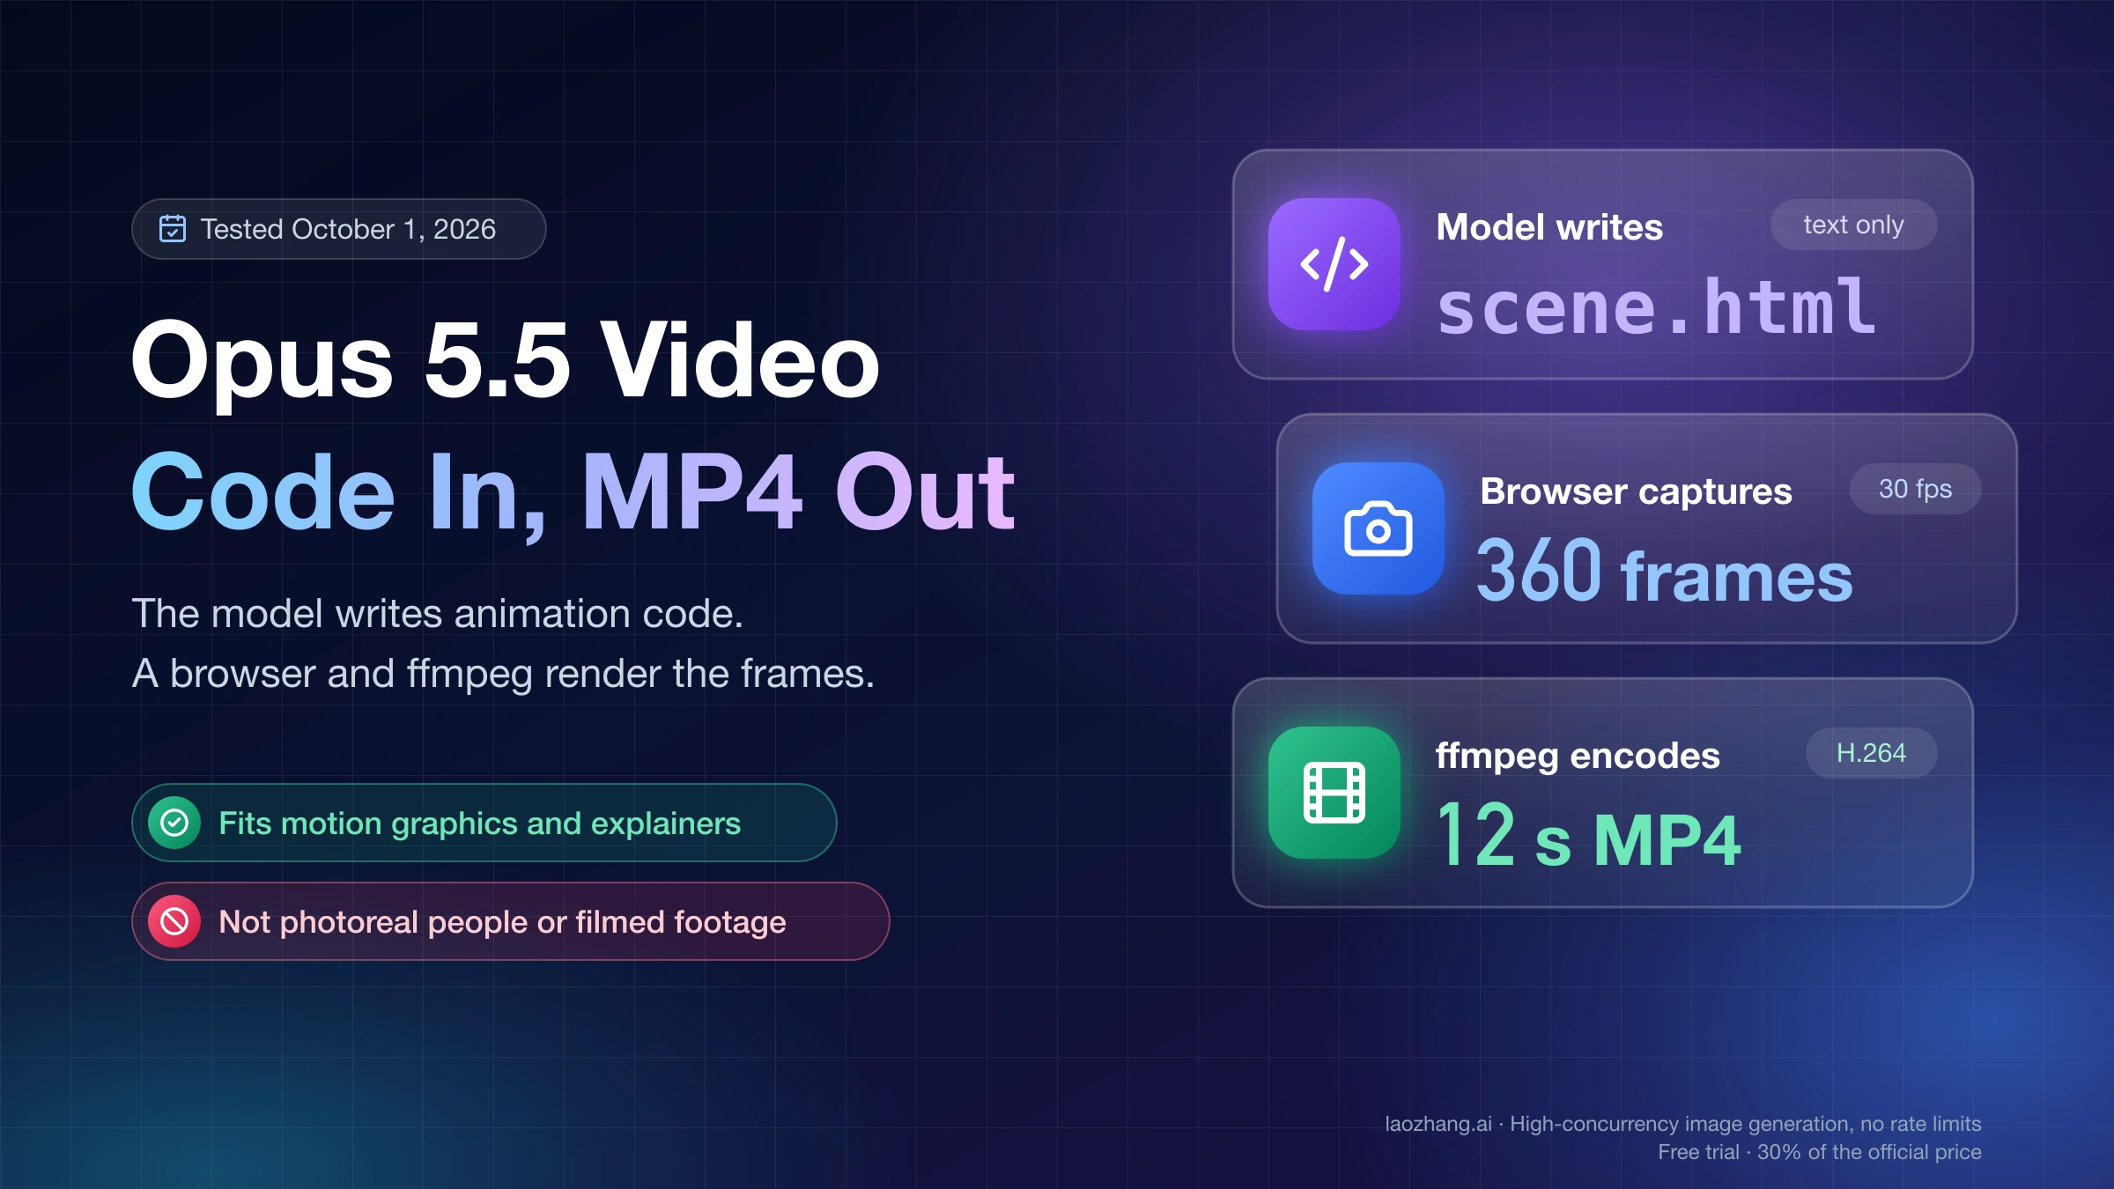Click the 'ffmpeg encodes' card title

(1578, 756)
